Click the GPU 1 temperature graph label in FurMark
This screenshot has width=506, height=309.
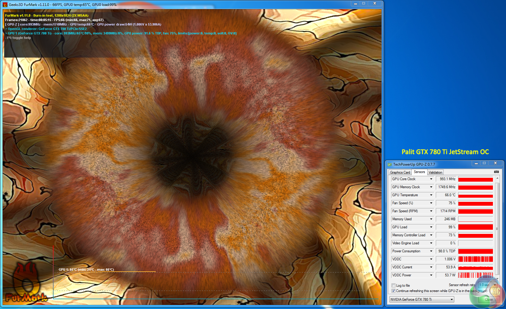coord(86,270)
